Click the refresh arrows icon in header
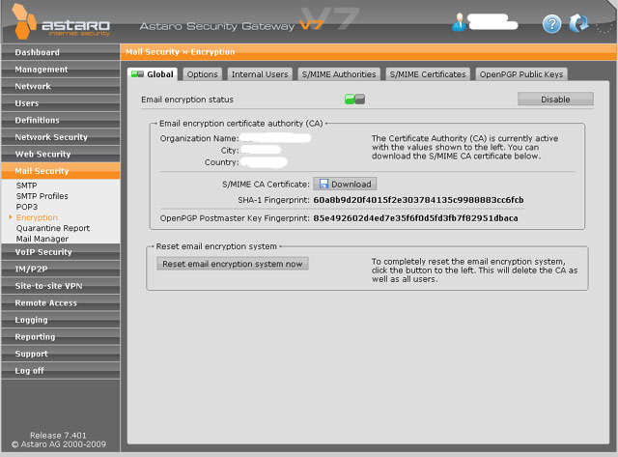Image resolution: width=618 pixels, height=457 pixels. (x=578, y=24)
